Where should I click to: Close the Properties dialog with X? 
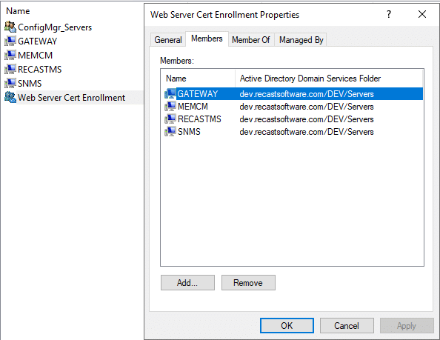coord(422,14)
